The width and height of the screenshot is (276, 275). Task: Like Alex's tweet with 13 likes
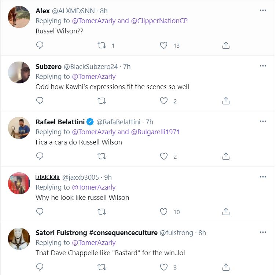(164, 45)
